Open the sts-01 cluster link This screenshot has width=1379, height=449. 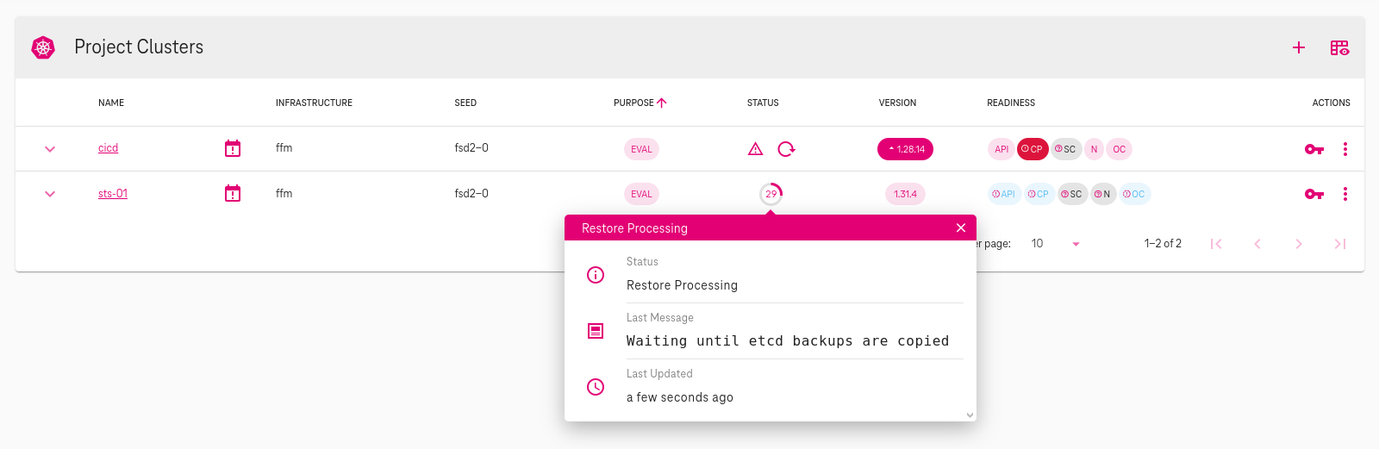pyautogui.click(x=113, y=193)
